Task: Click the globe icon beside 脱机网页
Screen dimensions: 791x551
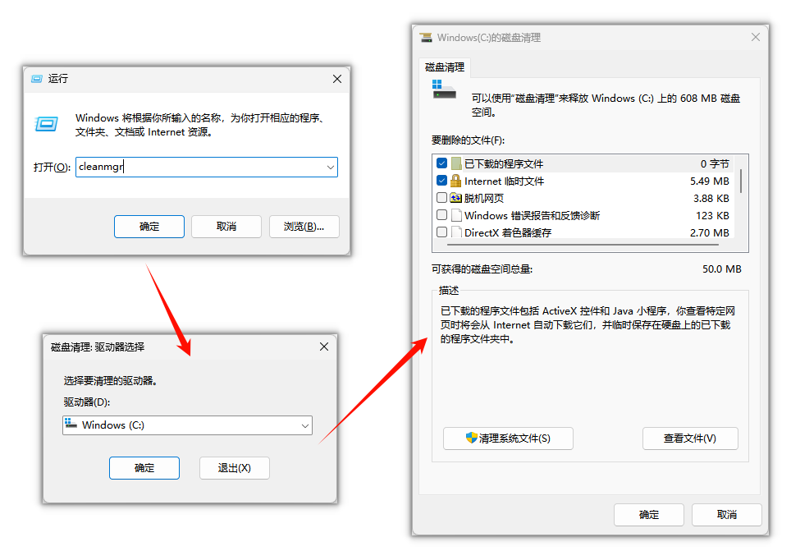Action: 455,197
